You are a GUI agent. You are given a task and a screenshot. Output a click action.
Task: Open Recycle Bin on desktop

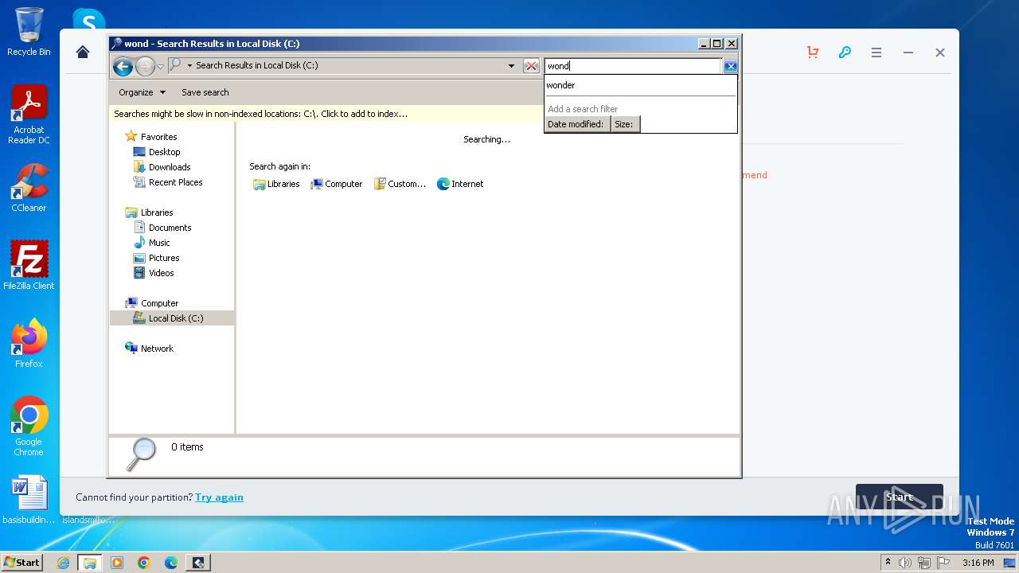tap(29, 33)
